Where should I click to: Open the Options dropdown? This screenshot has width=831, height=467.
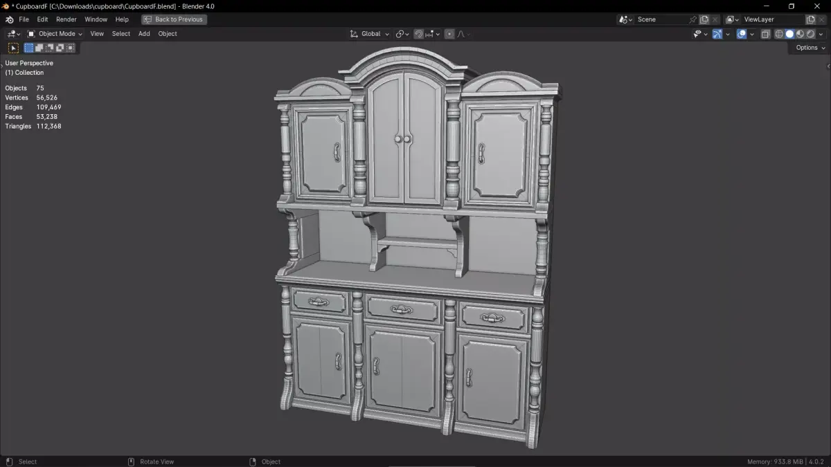pos(810,48)
